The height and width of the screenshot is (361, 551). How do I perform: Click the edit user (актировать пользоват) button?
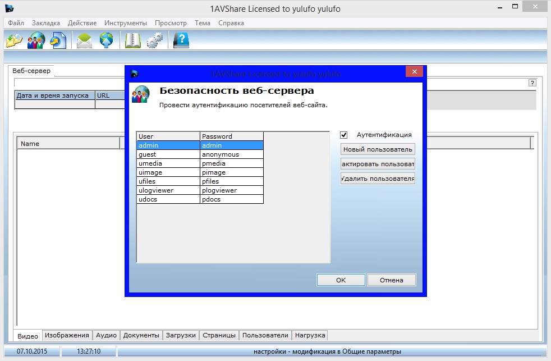click(x=378, y=164)
